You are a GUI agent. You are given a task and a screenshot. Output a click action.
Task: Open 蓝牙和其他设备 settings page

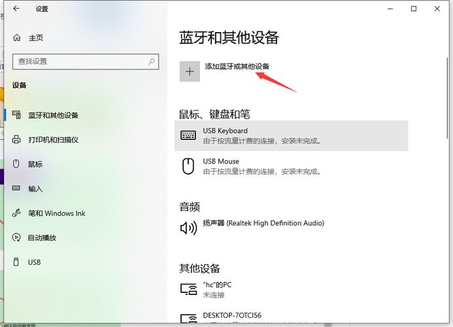[53, 115]
